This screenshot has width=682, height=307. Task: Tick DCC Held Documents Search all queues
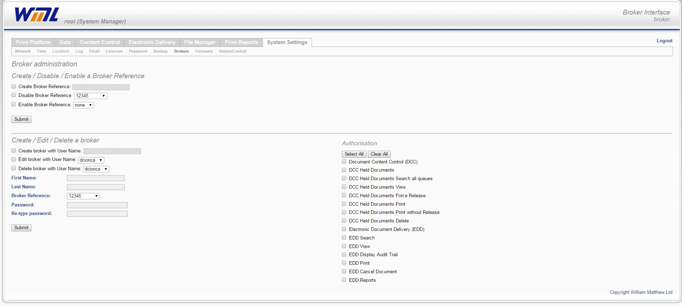click(344, 178)
